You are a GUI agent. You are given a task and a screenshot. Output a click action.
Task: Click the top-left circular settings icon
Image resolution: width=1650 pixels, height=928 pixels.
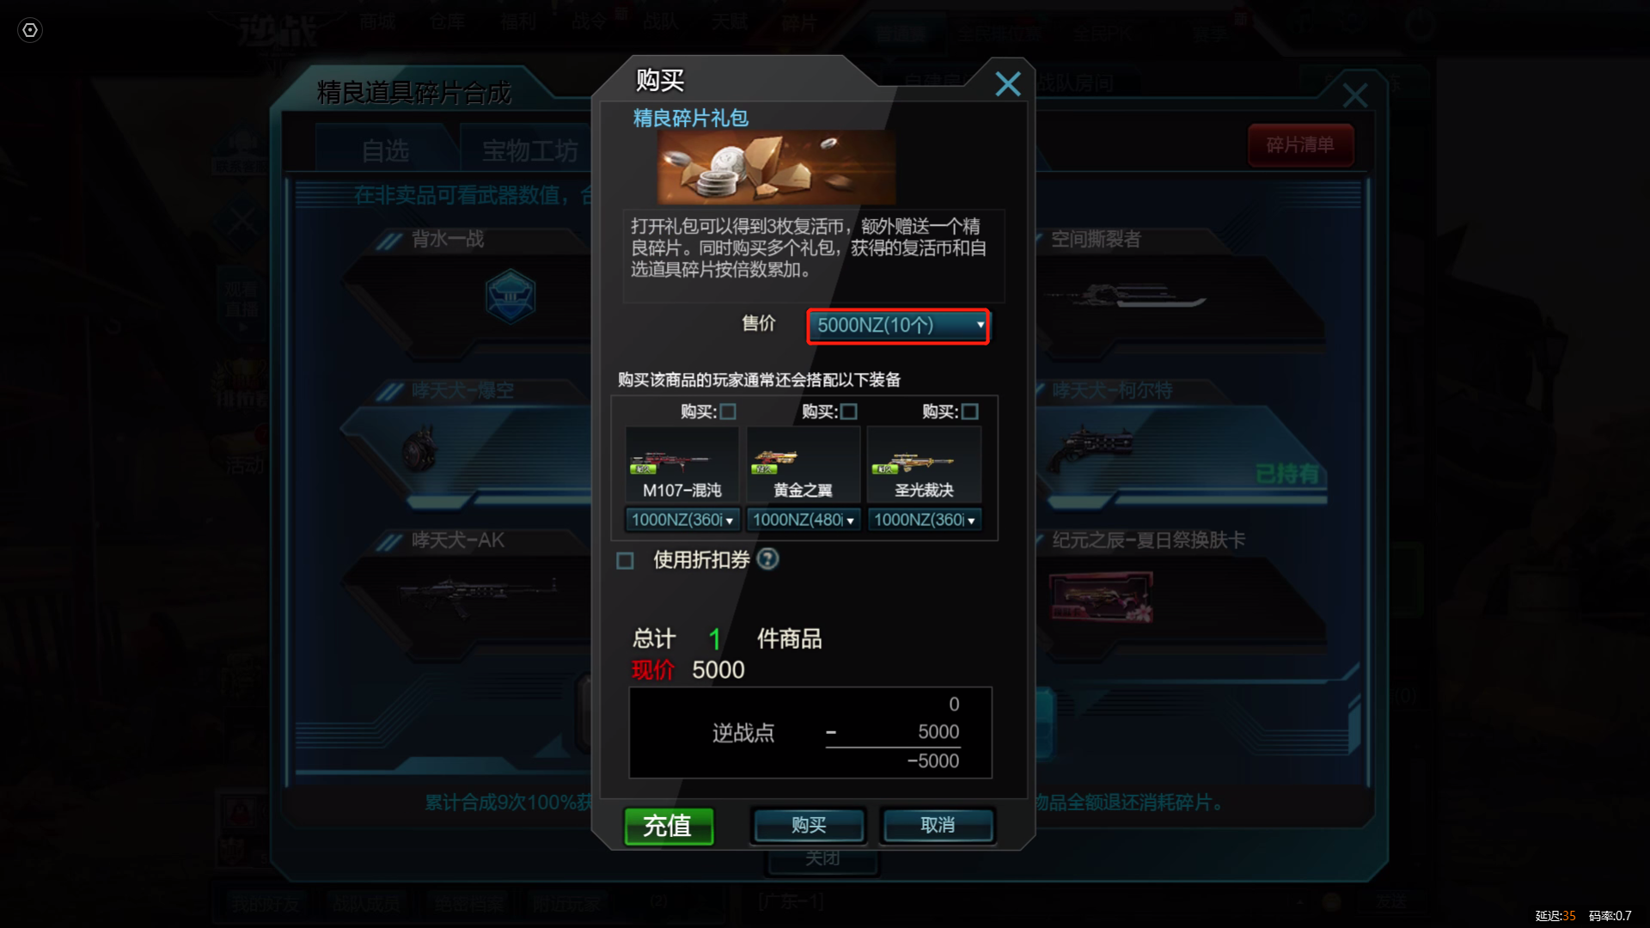[x=30, y=30]
